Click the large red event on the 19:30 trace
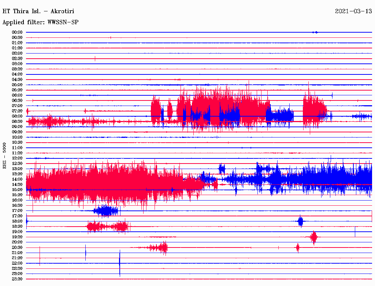This screenshot has height=286, width=375. [313, 237]
